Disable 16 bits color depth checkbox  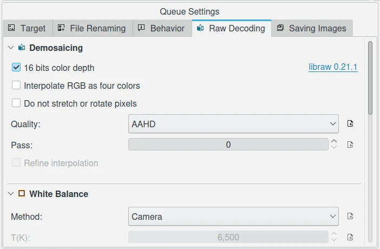coord(16,68)
